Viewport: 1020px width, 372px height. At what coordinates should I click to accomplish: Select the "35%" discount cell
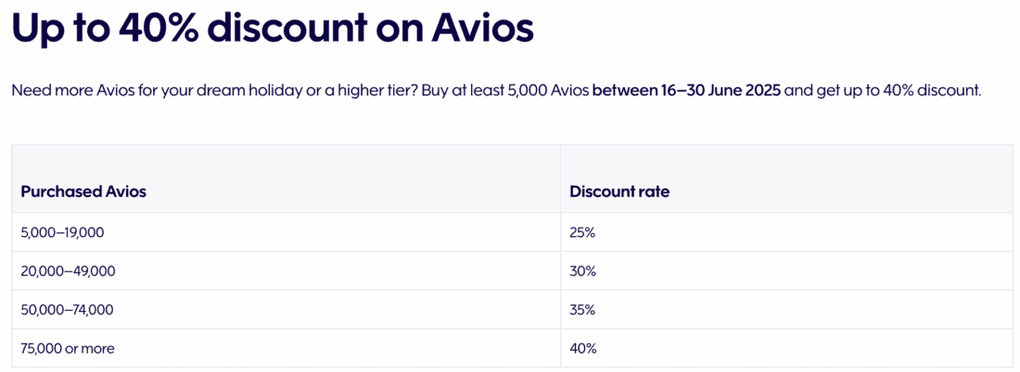[582, 310]
